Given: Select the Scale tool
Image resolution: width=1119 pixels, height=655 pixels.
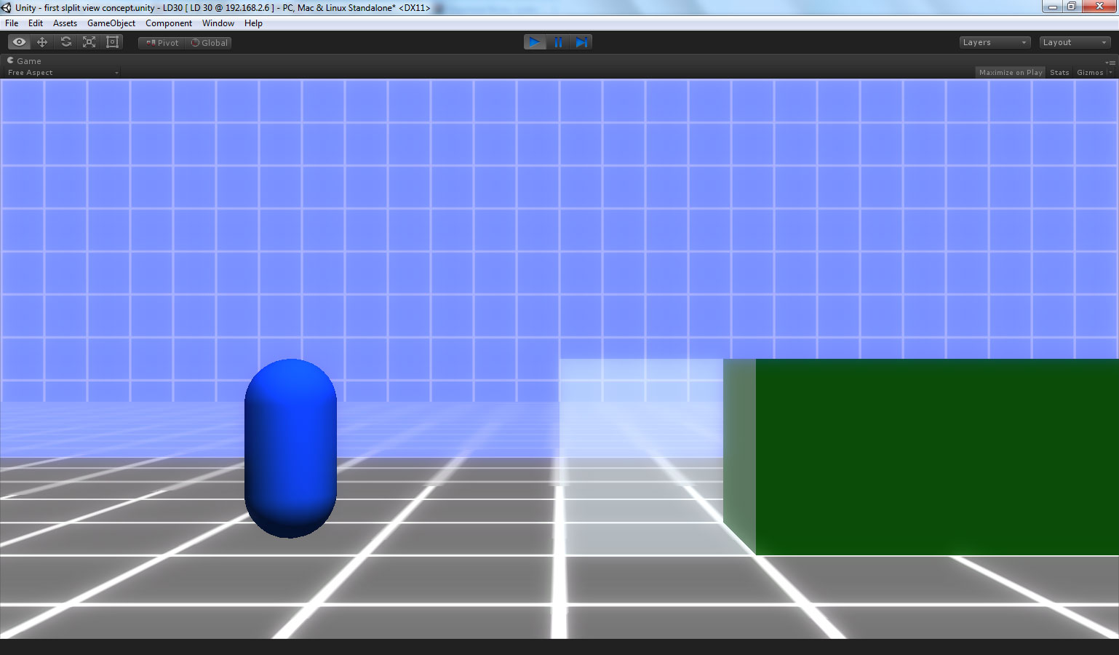Looking at the screenshot, I should [89, 42].
